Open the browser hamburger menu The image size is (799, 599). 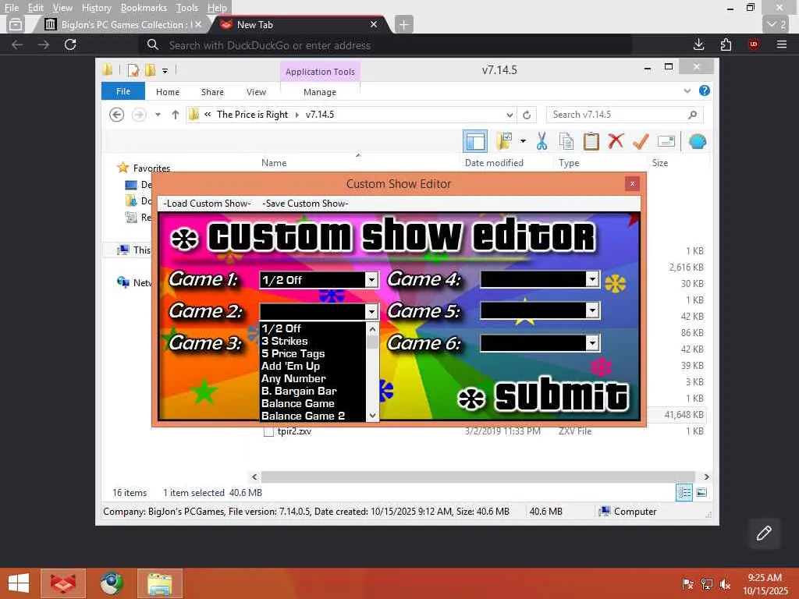point(782,44)
